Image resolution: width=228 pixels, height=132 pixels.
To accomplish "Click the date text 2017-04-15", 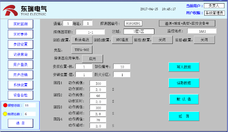I will 149,9.
